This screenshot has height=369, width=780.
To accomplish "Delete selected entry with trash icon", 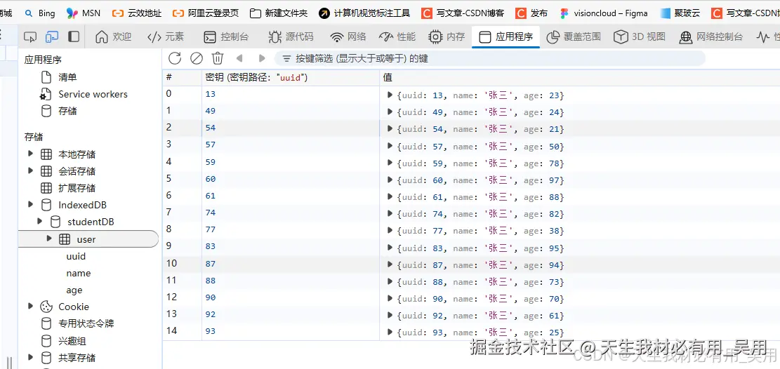I will (218, 58).
